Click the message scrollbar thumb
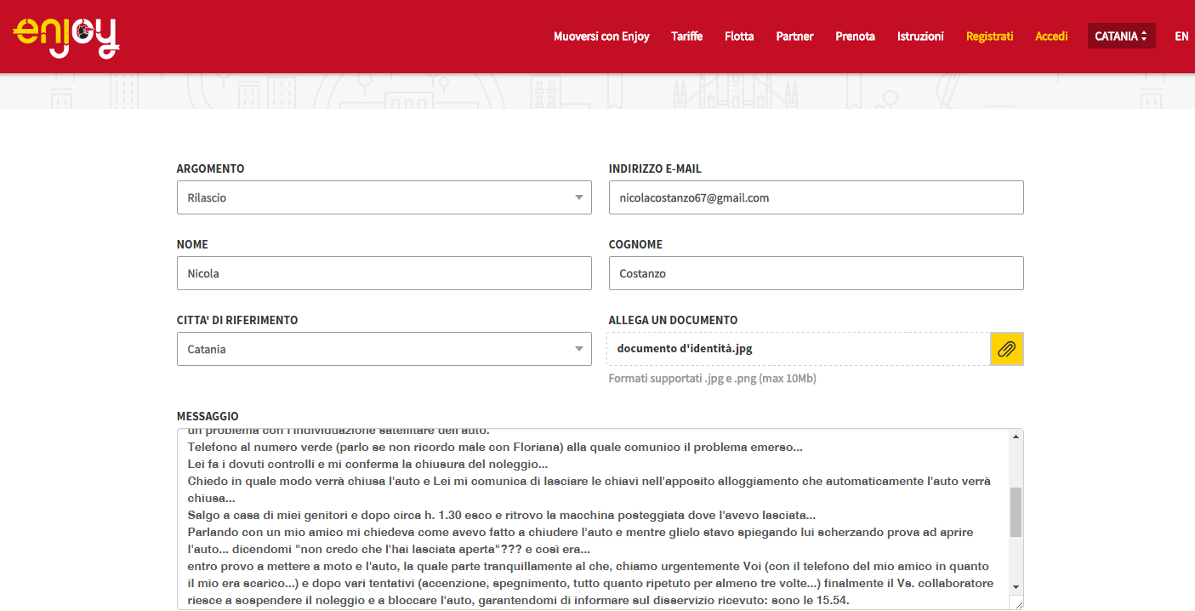Screen dimensions: 1195x611 (1016, 512)
